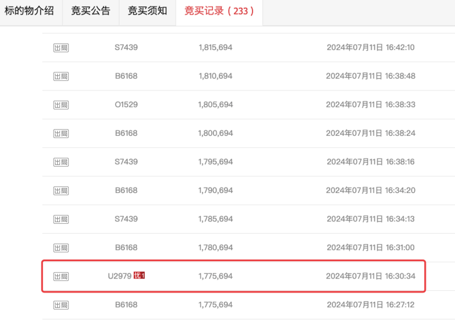Image resolution: width=455 pixels, height=320 pixels.
Task: Select the 竞买记录 (233) tab
Action: [219, 10]
